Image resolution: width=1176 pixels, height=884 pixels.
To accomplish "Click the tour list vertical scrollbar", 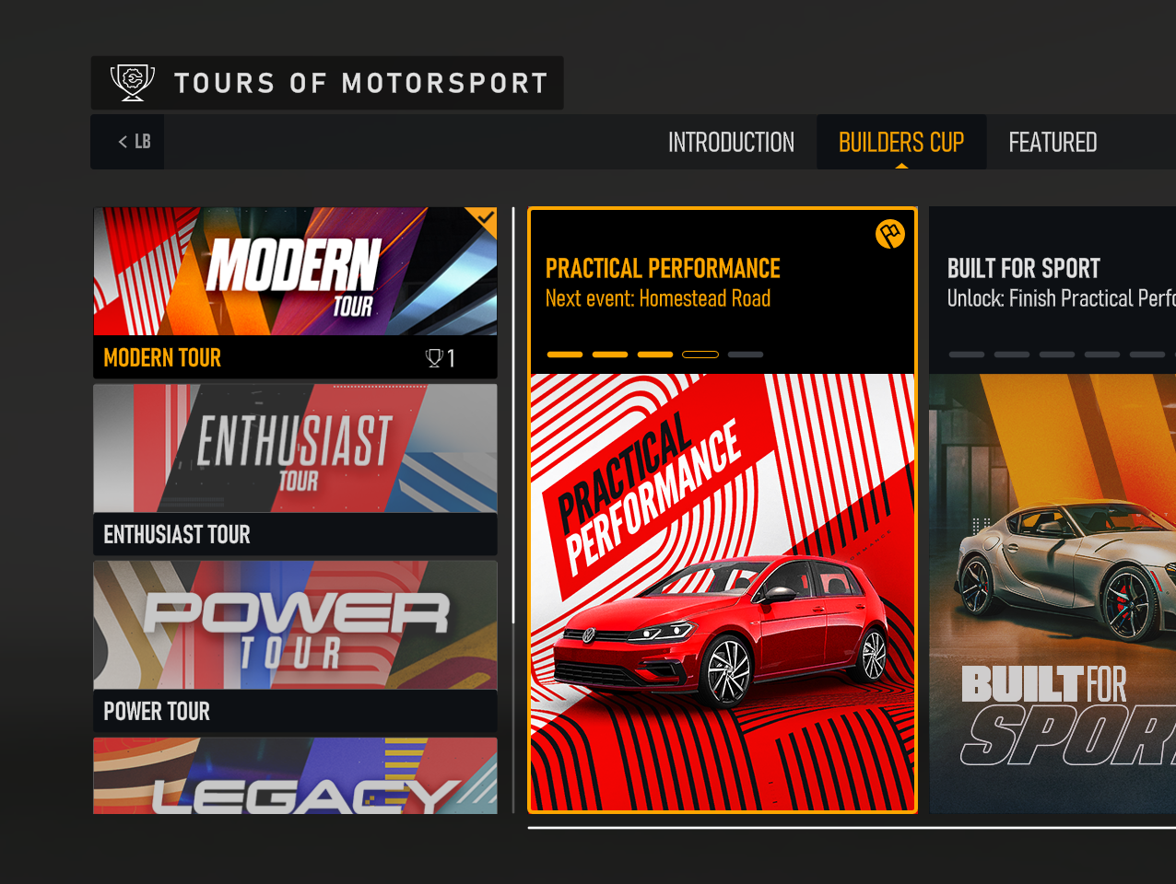I will (x=513, y=416).
